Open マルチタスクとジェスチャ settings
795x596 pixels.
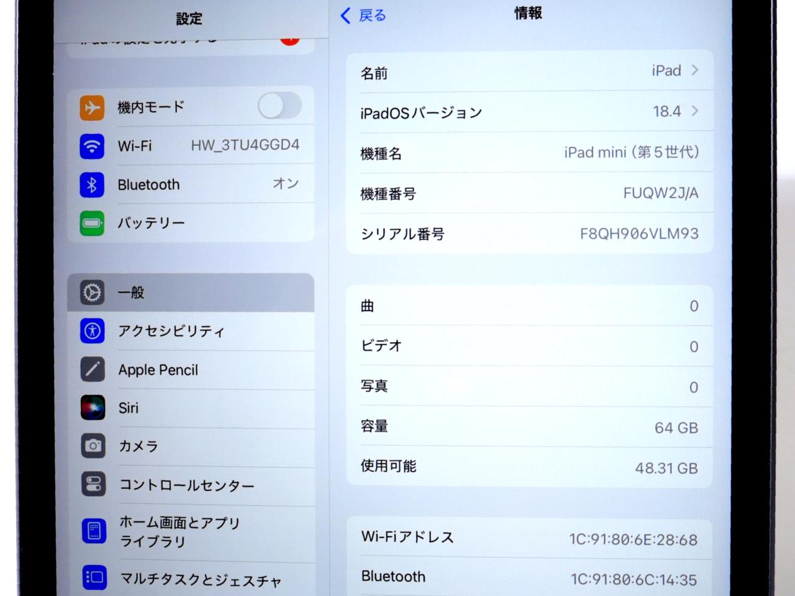(191, 579)
